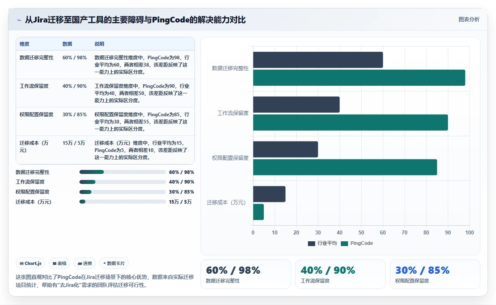Screen dimensions: 496x305
Task: Click the 60% / 98% table cell
Action: (75, 58)
